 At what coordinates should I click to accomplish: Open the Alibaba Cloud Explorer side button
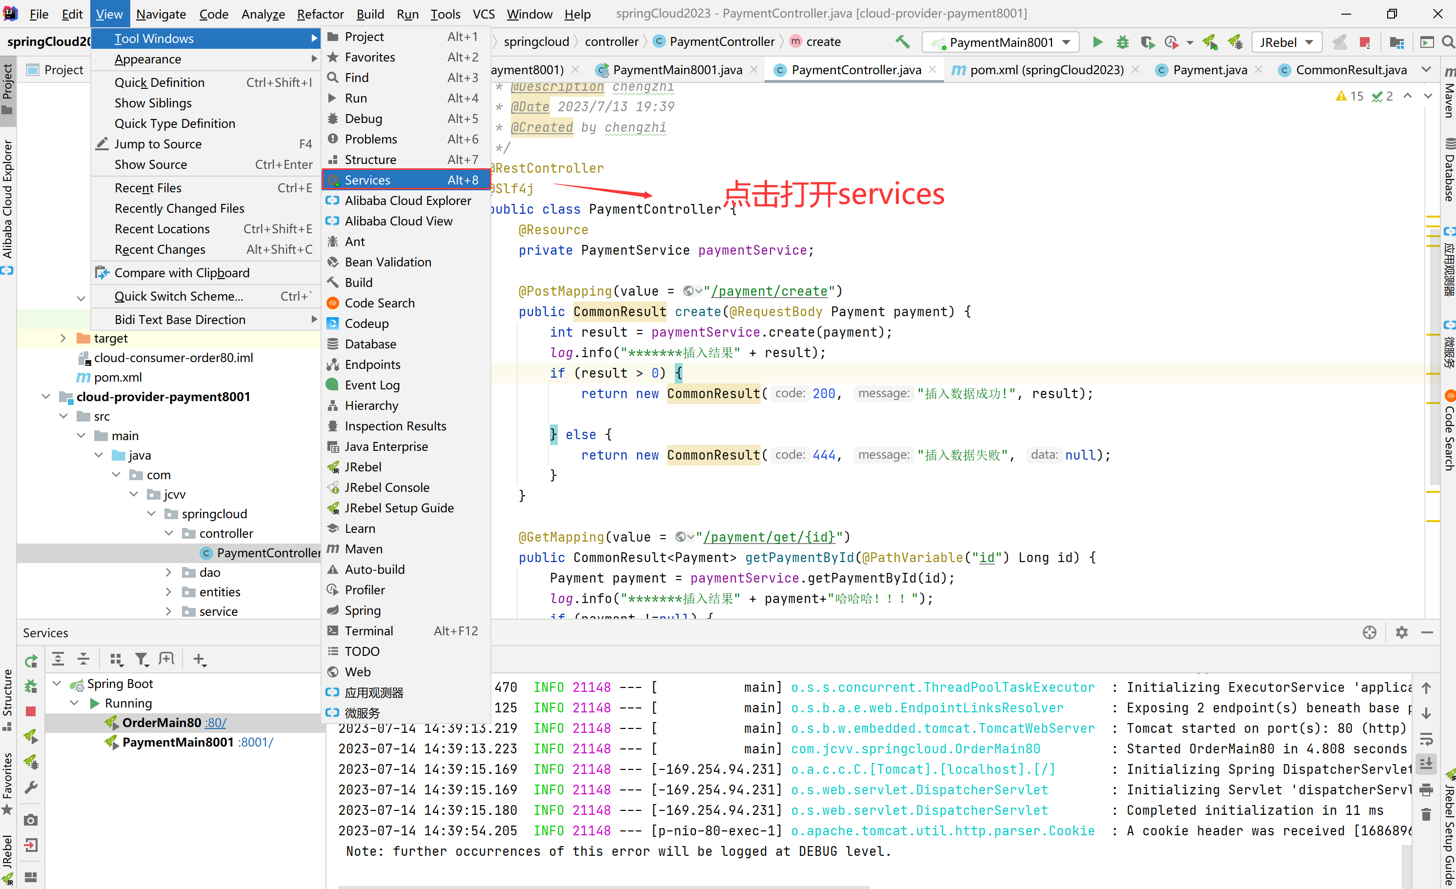pos(7,207)
